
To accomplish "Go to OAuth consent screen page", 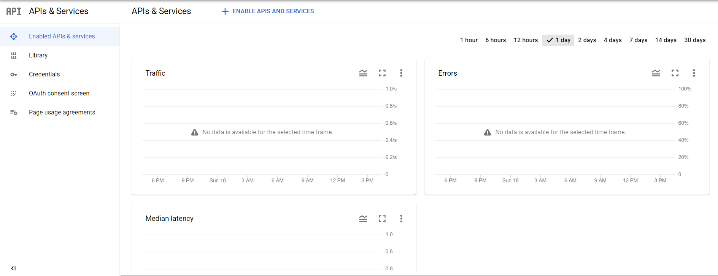I will pos(59,94).
